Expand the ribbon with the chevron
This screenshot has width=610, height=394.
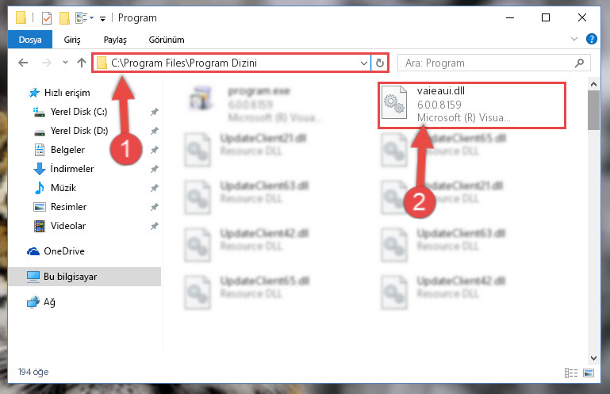(x=574, y=39)
